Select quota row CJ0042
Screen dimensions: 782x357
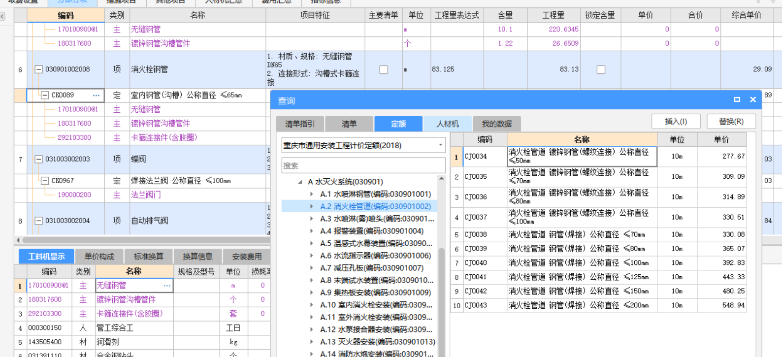point(598,292)
